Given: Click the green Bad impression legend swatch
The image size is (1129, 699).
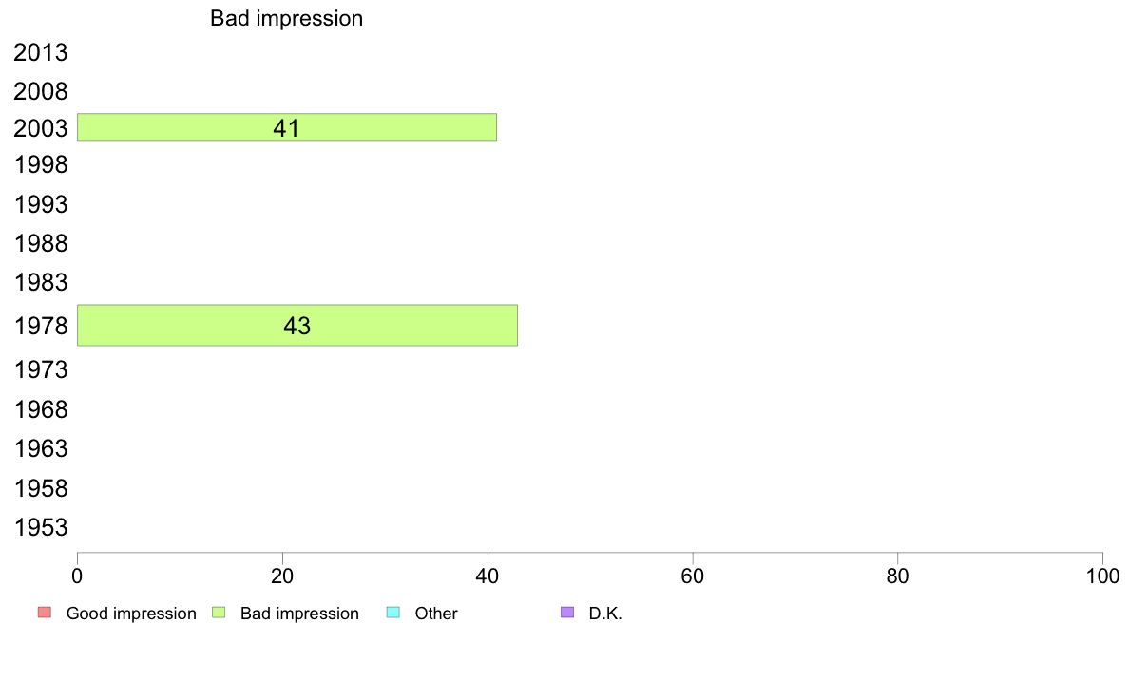Looking at the screenshot, I should pos(219,613).
